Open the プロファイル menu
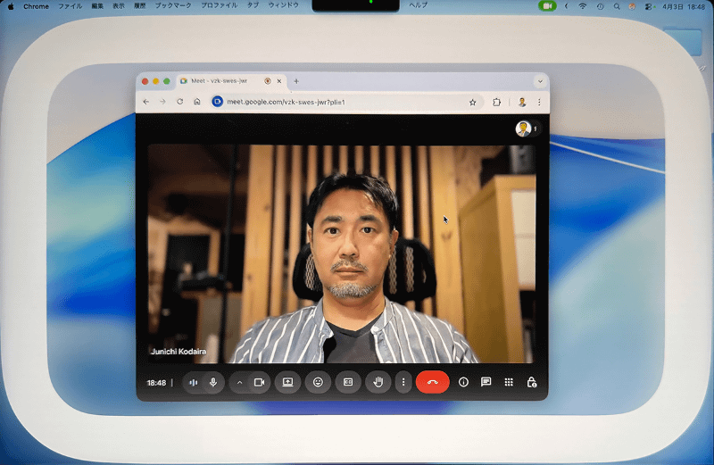The height and width of the screenshot is (465, 714). 220,5
